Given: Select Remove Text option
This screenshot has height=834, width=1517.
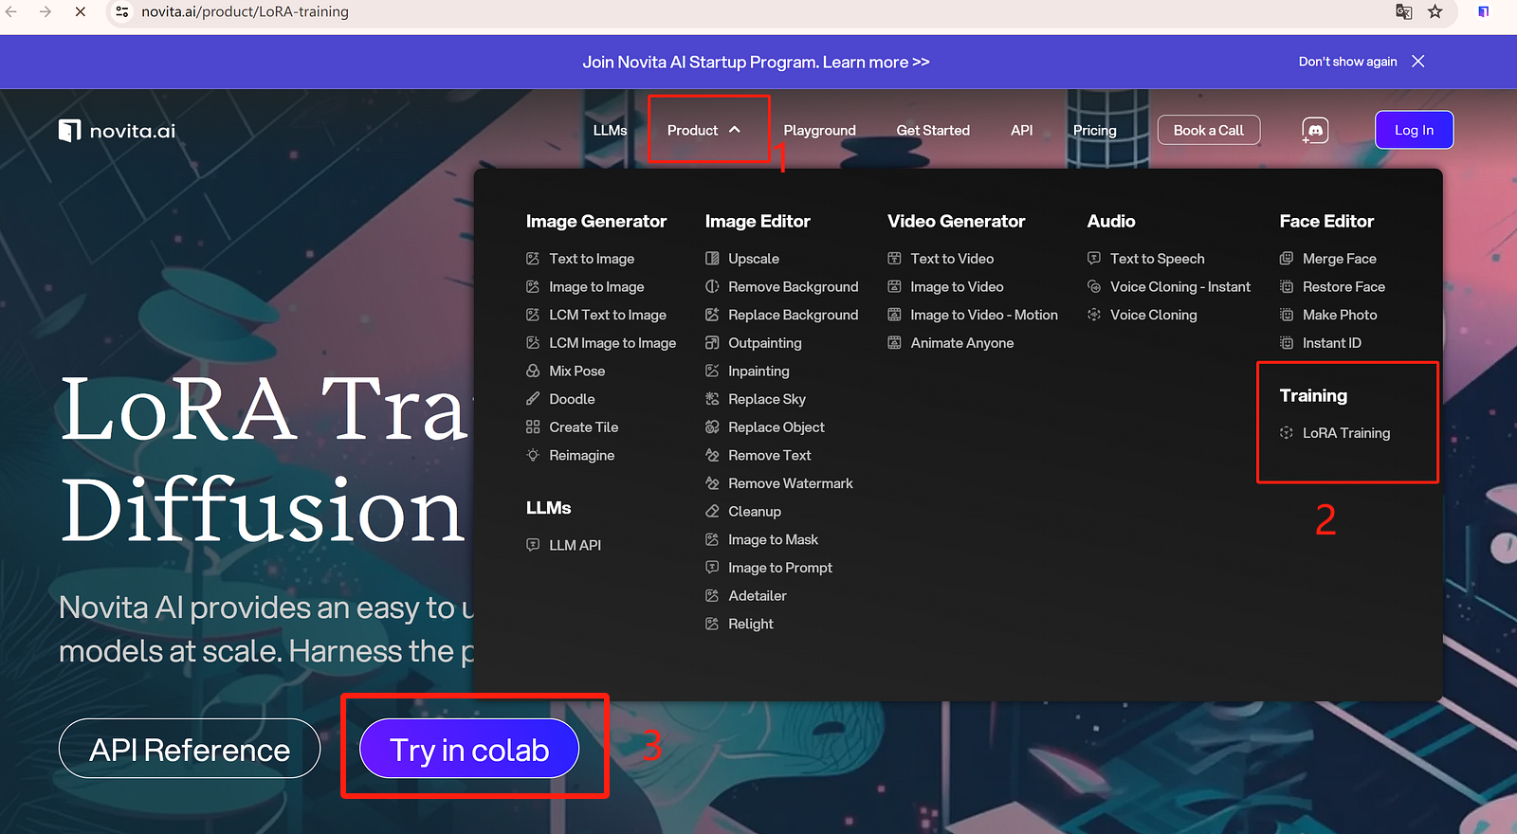Looking at the screenshot, I should pos(770,456).
